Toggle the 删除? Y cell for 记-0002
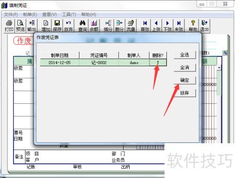This screenshot has height=178, width=235. [x=158, y=62]
